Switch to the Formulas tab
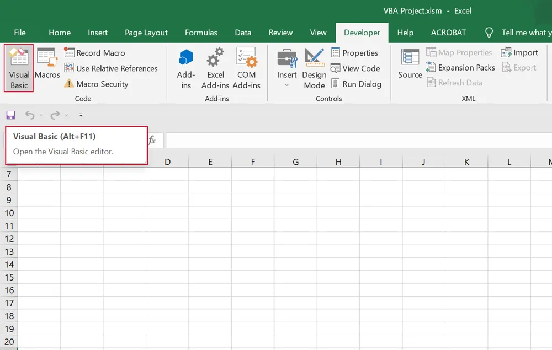Viewport: 552px width, 350px height. click(201, 33)
